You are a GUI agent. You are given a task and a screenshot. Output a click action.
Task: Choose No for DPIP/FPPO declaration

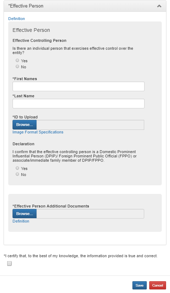(18, 174)
